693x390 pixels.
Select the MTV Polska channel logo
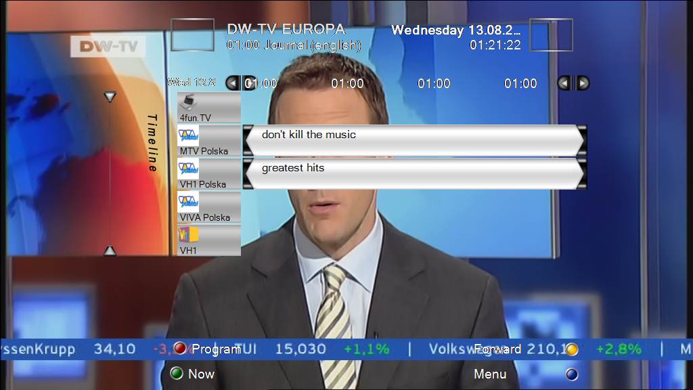pos(188,135)
